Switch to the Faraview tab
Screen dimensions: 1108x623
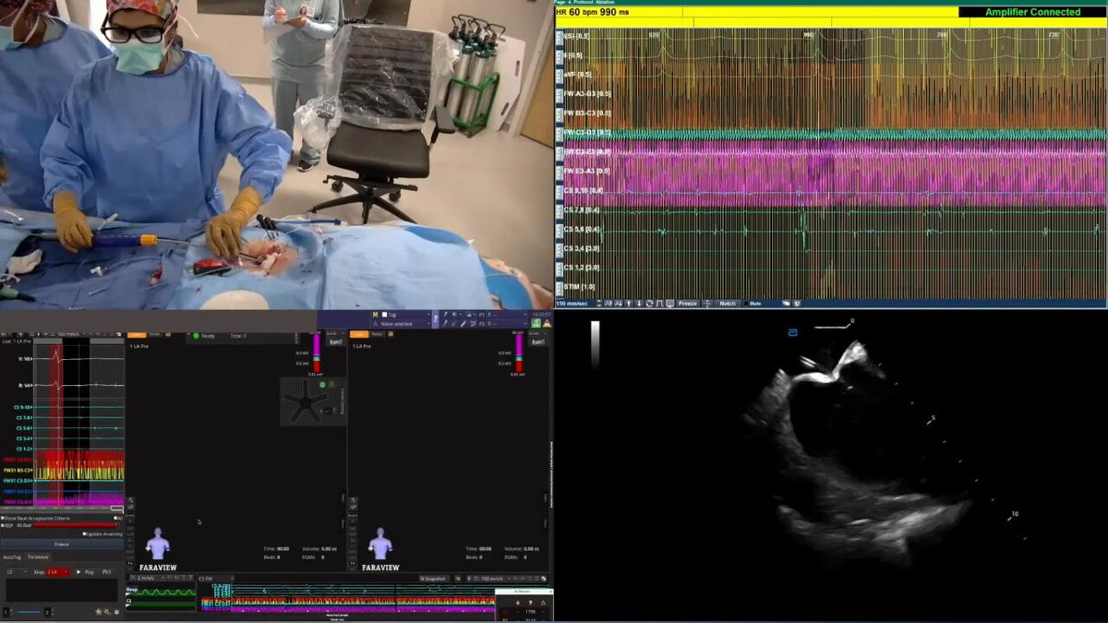coord(38,557)
